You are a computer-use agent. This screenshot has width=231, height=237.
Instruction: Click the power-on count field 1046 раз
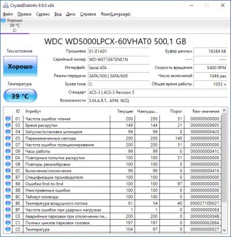click(x=211, y=76)
